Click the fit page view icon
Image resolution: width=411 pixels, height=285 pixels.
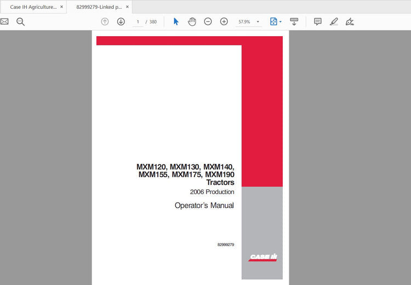point(273,21)
